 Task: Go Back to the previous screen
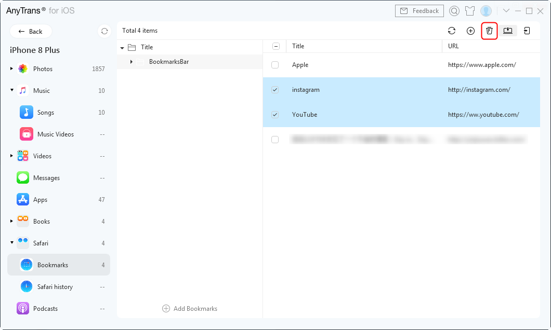tap(31, 31)
